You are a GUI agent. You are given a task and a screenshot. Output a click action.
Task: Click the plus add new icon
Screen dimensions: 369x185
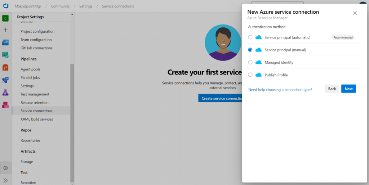point(5,30)
